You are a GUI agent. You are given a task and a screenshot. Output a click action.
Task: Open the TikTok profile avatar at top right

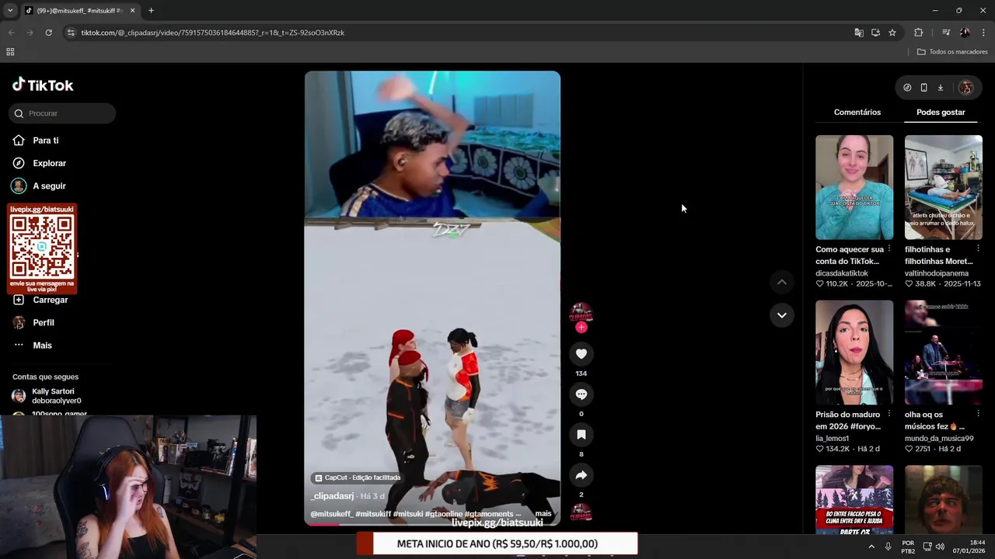tap(965, 88)
